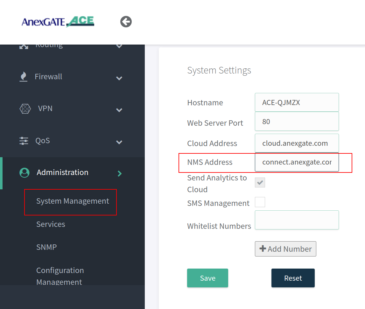This screenshot has height=309, width=365.
Task: Expand the VPN menu chevron
Action: pyautogui.click(x=119, y=110)
